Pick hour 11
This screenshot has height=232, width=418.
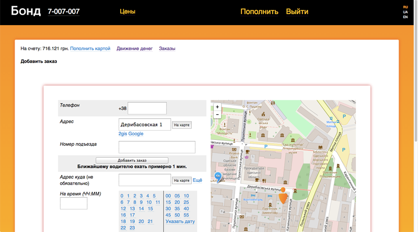tap(158, 202)
